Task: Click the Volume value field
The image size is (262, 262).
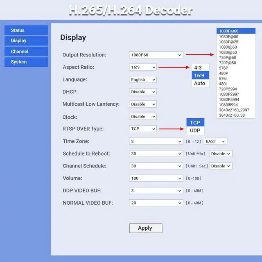Action: [156, 178]
